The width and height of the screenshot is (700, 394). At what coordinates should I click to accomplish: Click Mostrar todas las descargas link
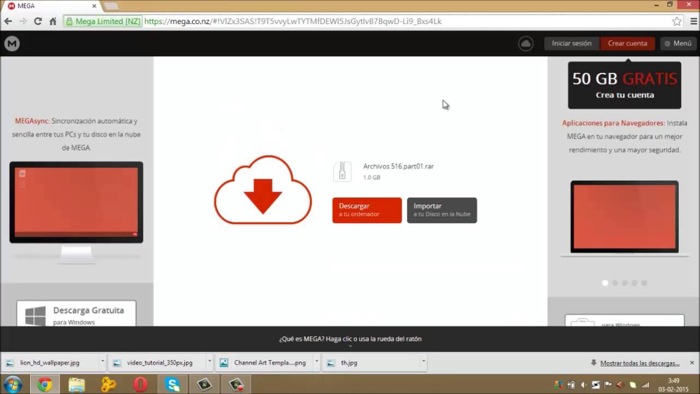tap(640, 363)
